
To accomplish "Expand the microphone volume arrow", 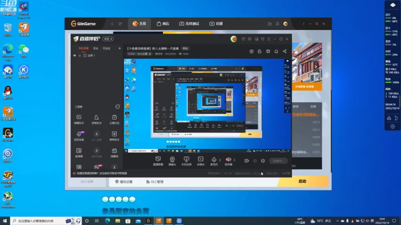I will tap(220, 160).
